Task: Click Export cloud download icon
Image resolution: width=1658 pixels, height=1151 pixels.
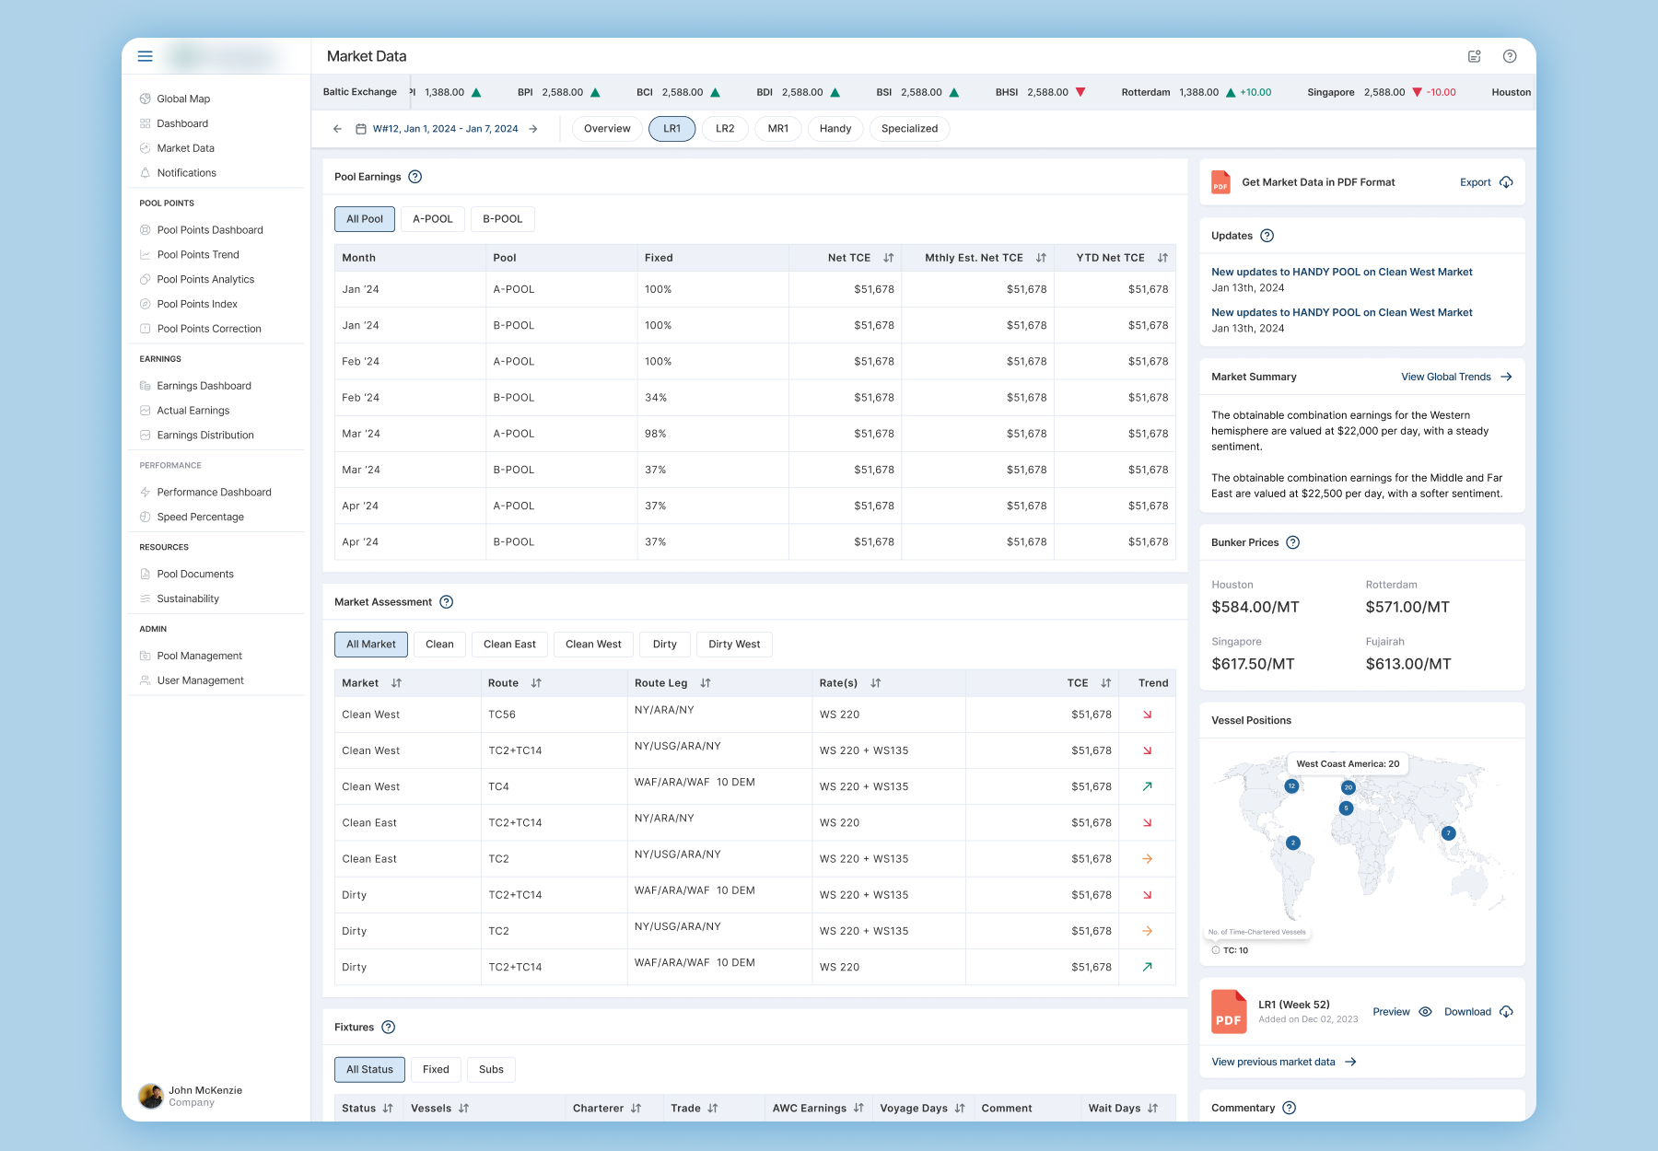Action: 1507,182
